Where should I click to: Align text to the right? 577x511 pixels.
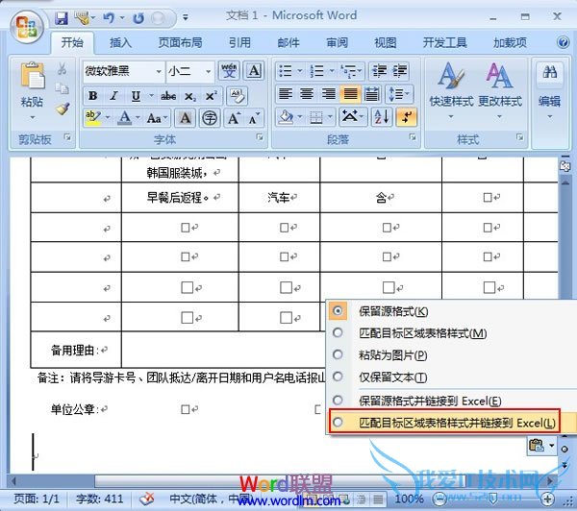328,94
